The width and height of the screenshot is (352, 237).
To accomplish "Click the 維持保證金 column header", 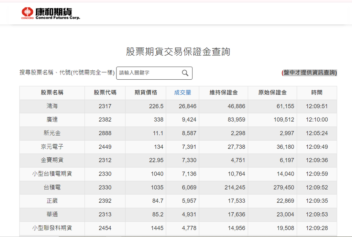I will pyautogui.click(x=223, y=92).
